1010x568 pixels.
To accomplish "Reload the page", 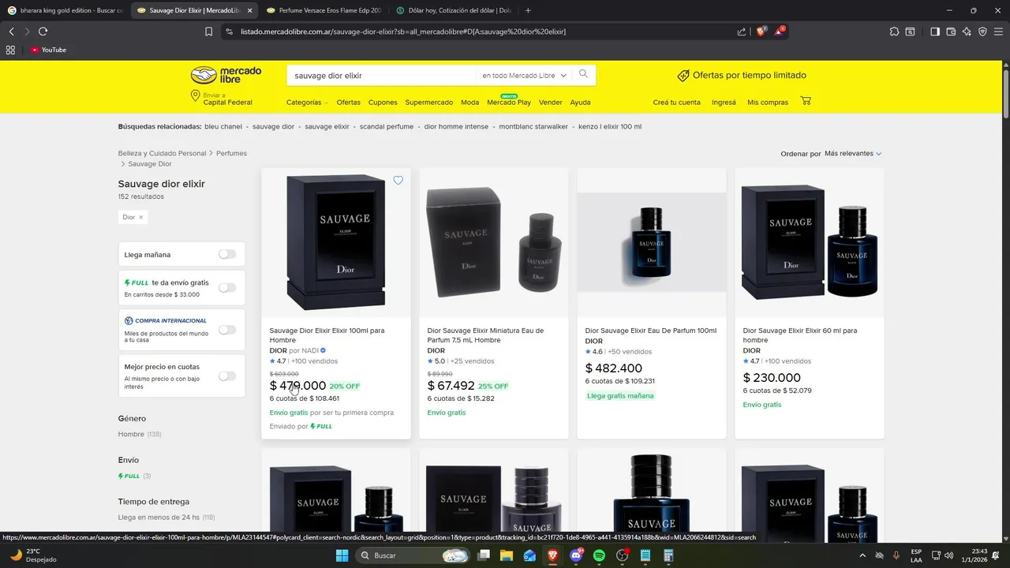I will tap(43, 32).
